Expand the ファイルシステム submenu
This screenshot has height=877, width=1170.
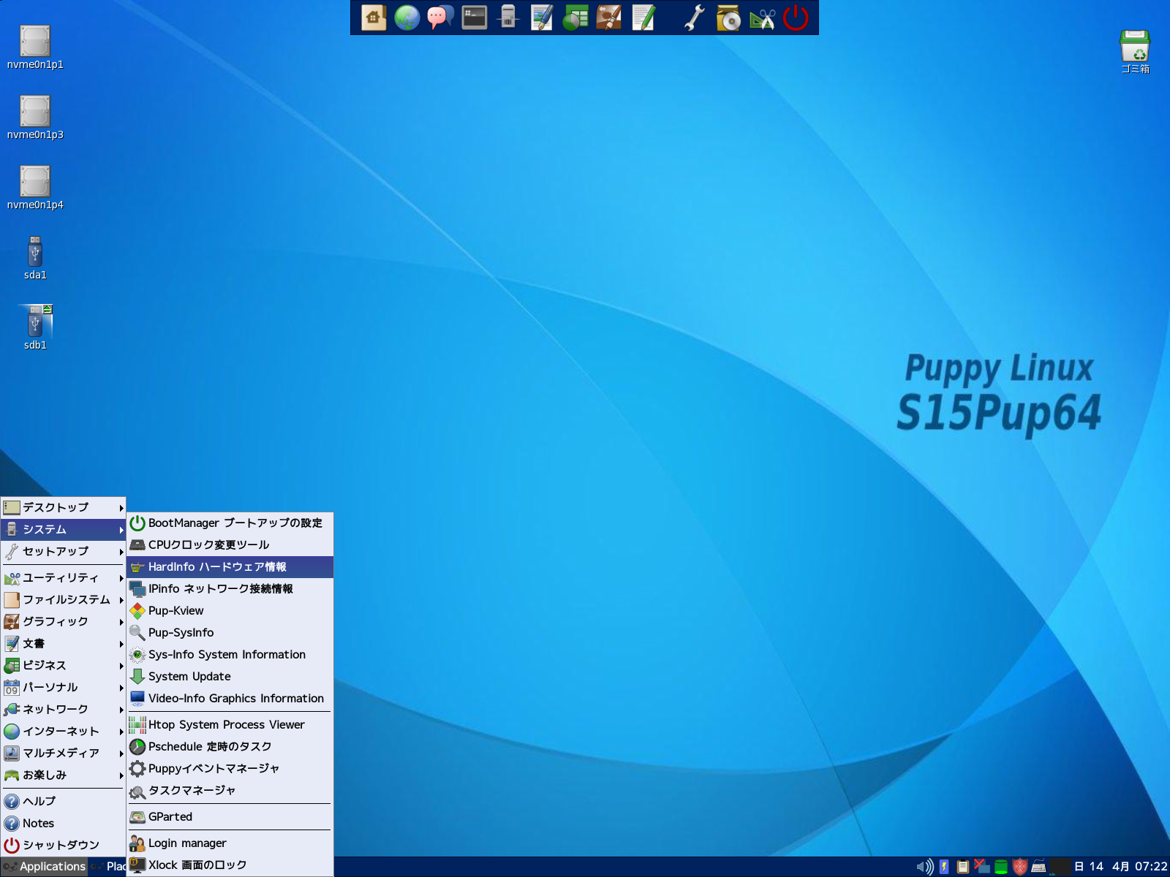click(x=63, y=599)
